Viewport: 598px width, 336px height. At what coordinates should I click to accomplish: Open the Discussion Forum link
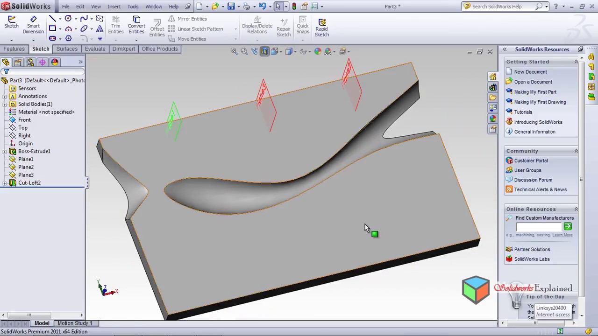pyautogui.click(x=533, y=180)
